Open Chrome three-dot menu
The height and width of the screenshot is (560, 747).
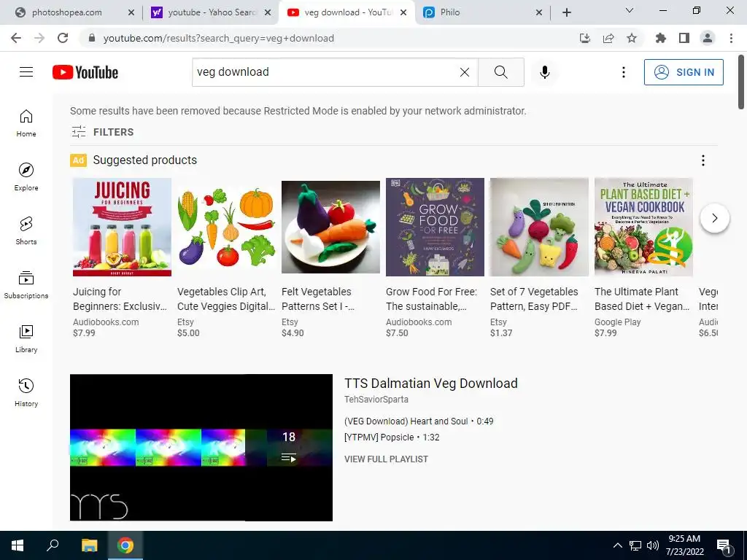731,38
